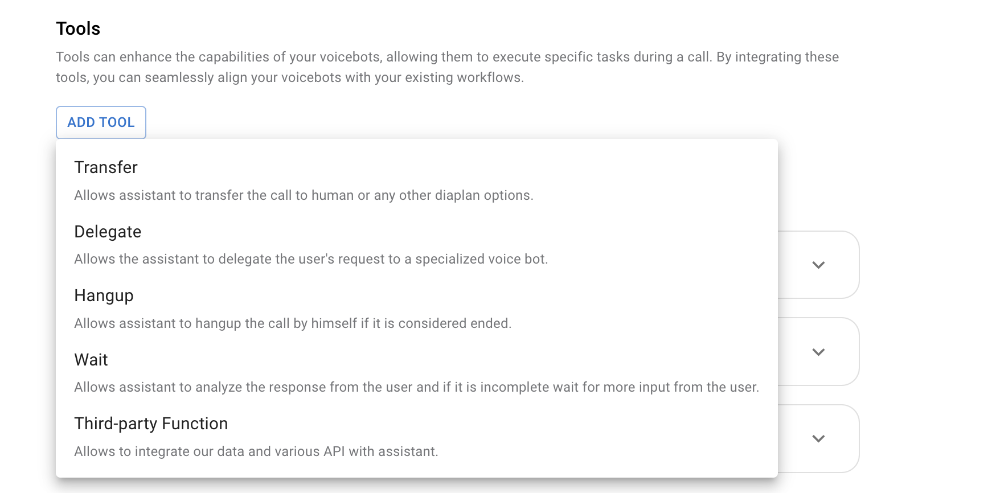The image size is (1000, 493).
Task: Expand the middle collapsed tool panel
Action: [818, 352]
